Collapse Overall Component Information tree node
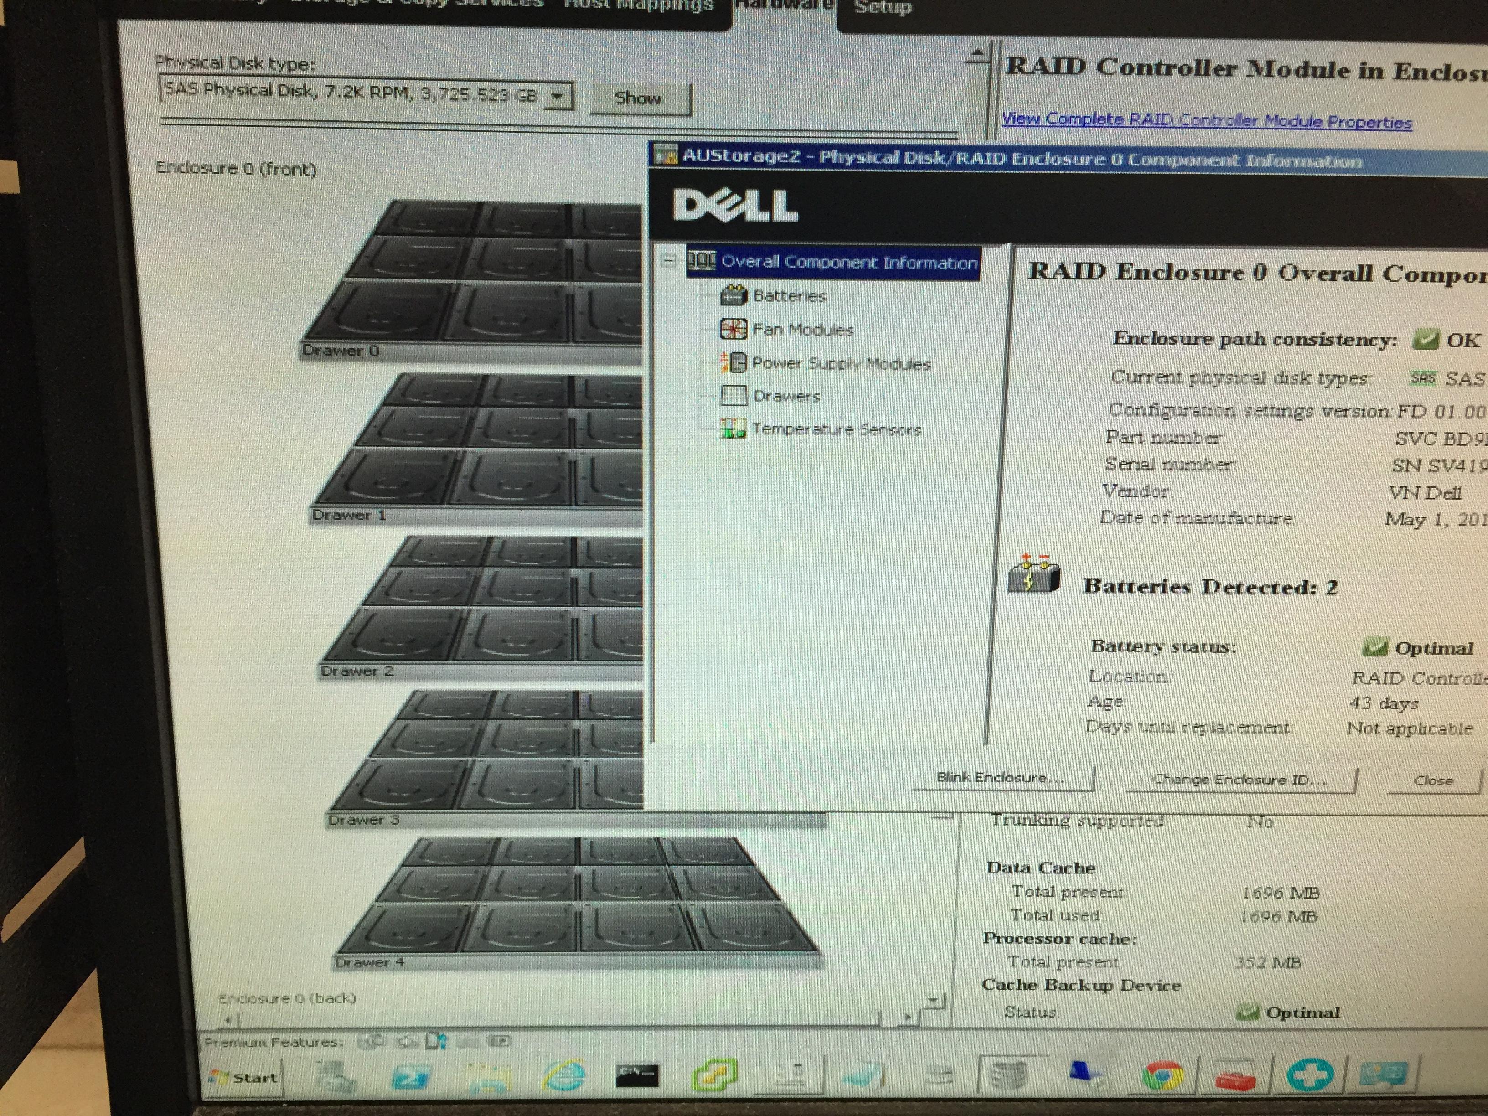Image resolution: width=1488 pixels, height=1116 pixels. 668,260
